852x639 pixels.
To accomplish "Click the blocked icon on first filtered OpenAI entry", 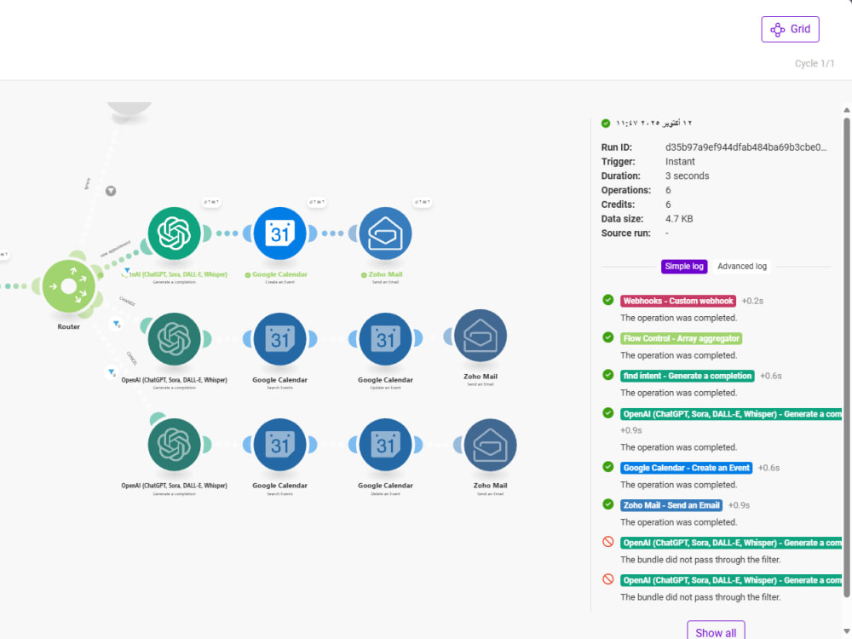I will coord(608,542).
